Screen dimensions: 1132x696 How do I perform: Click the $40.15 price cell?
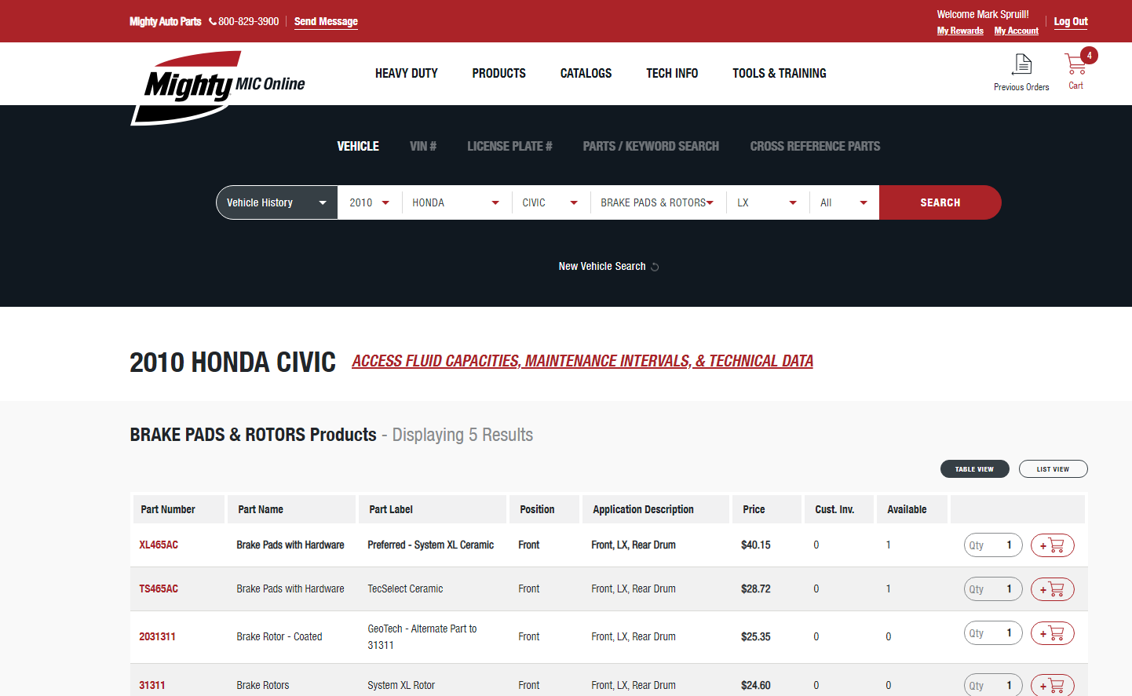click(756, 545)
